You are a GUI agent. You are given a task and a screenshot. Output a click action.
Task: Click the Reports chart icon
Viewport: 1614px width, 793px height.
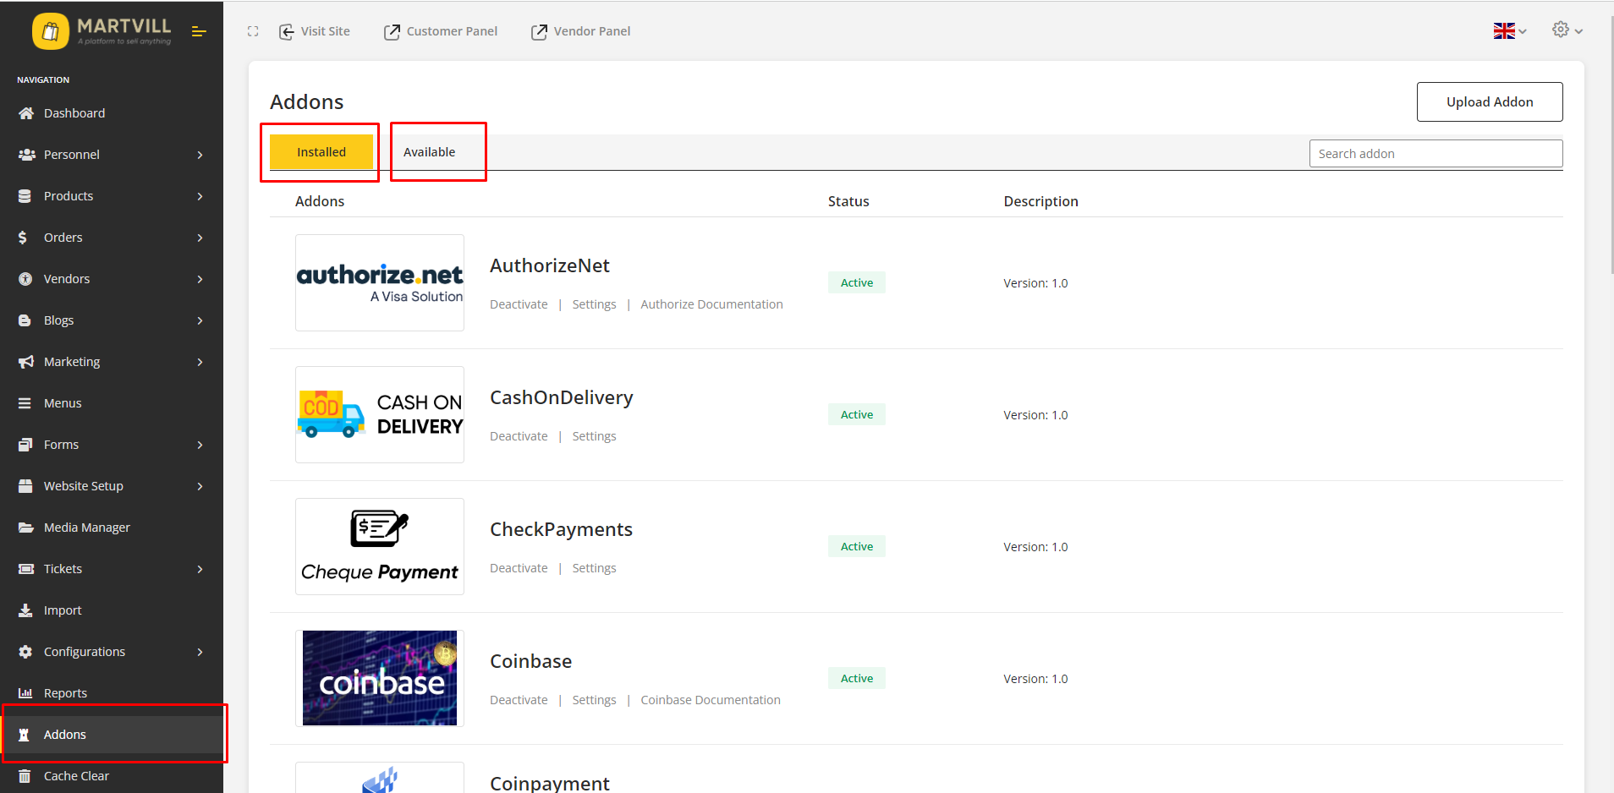tap(25, 693)
